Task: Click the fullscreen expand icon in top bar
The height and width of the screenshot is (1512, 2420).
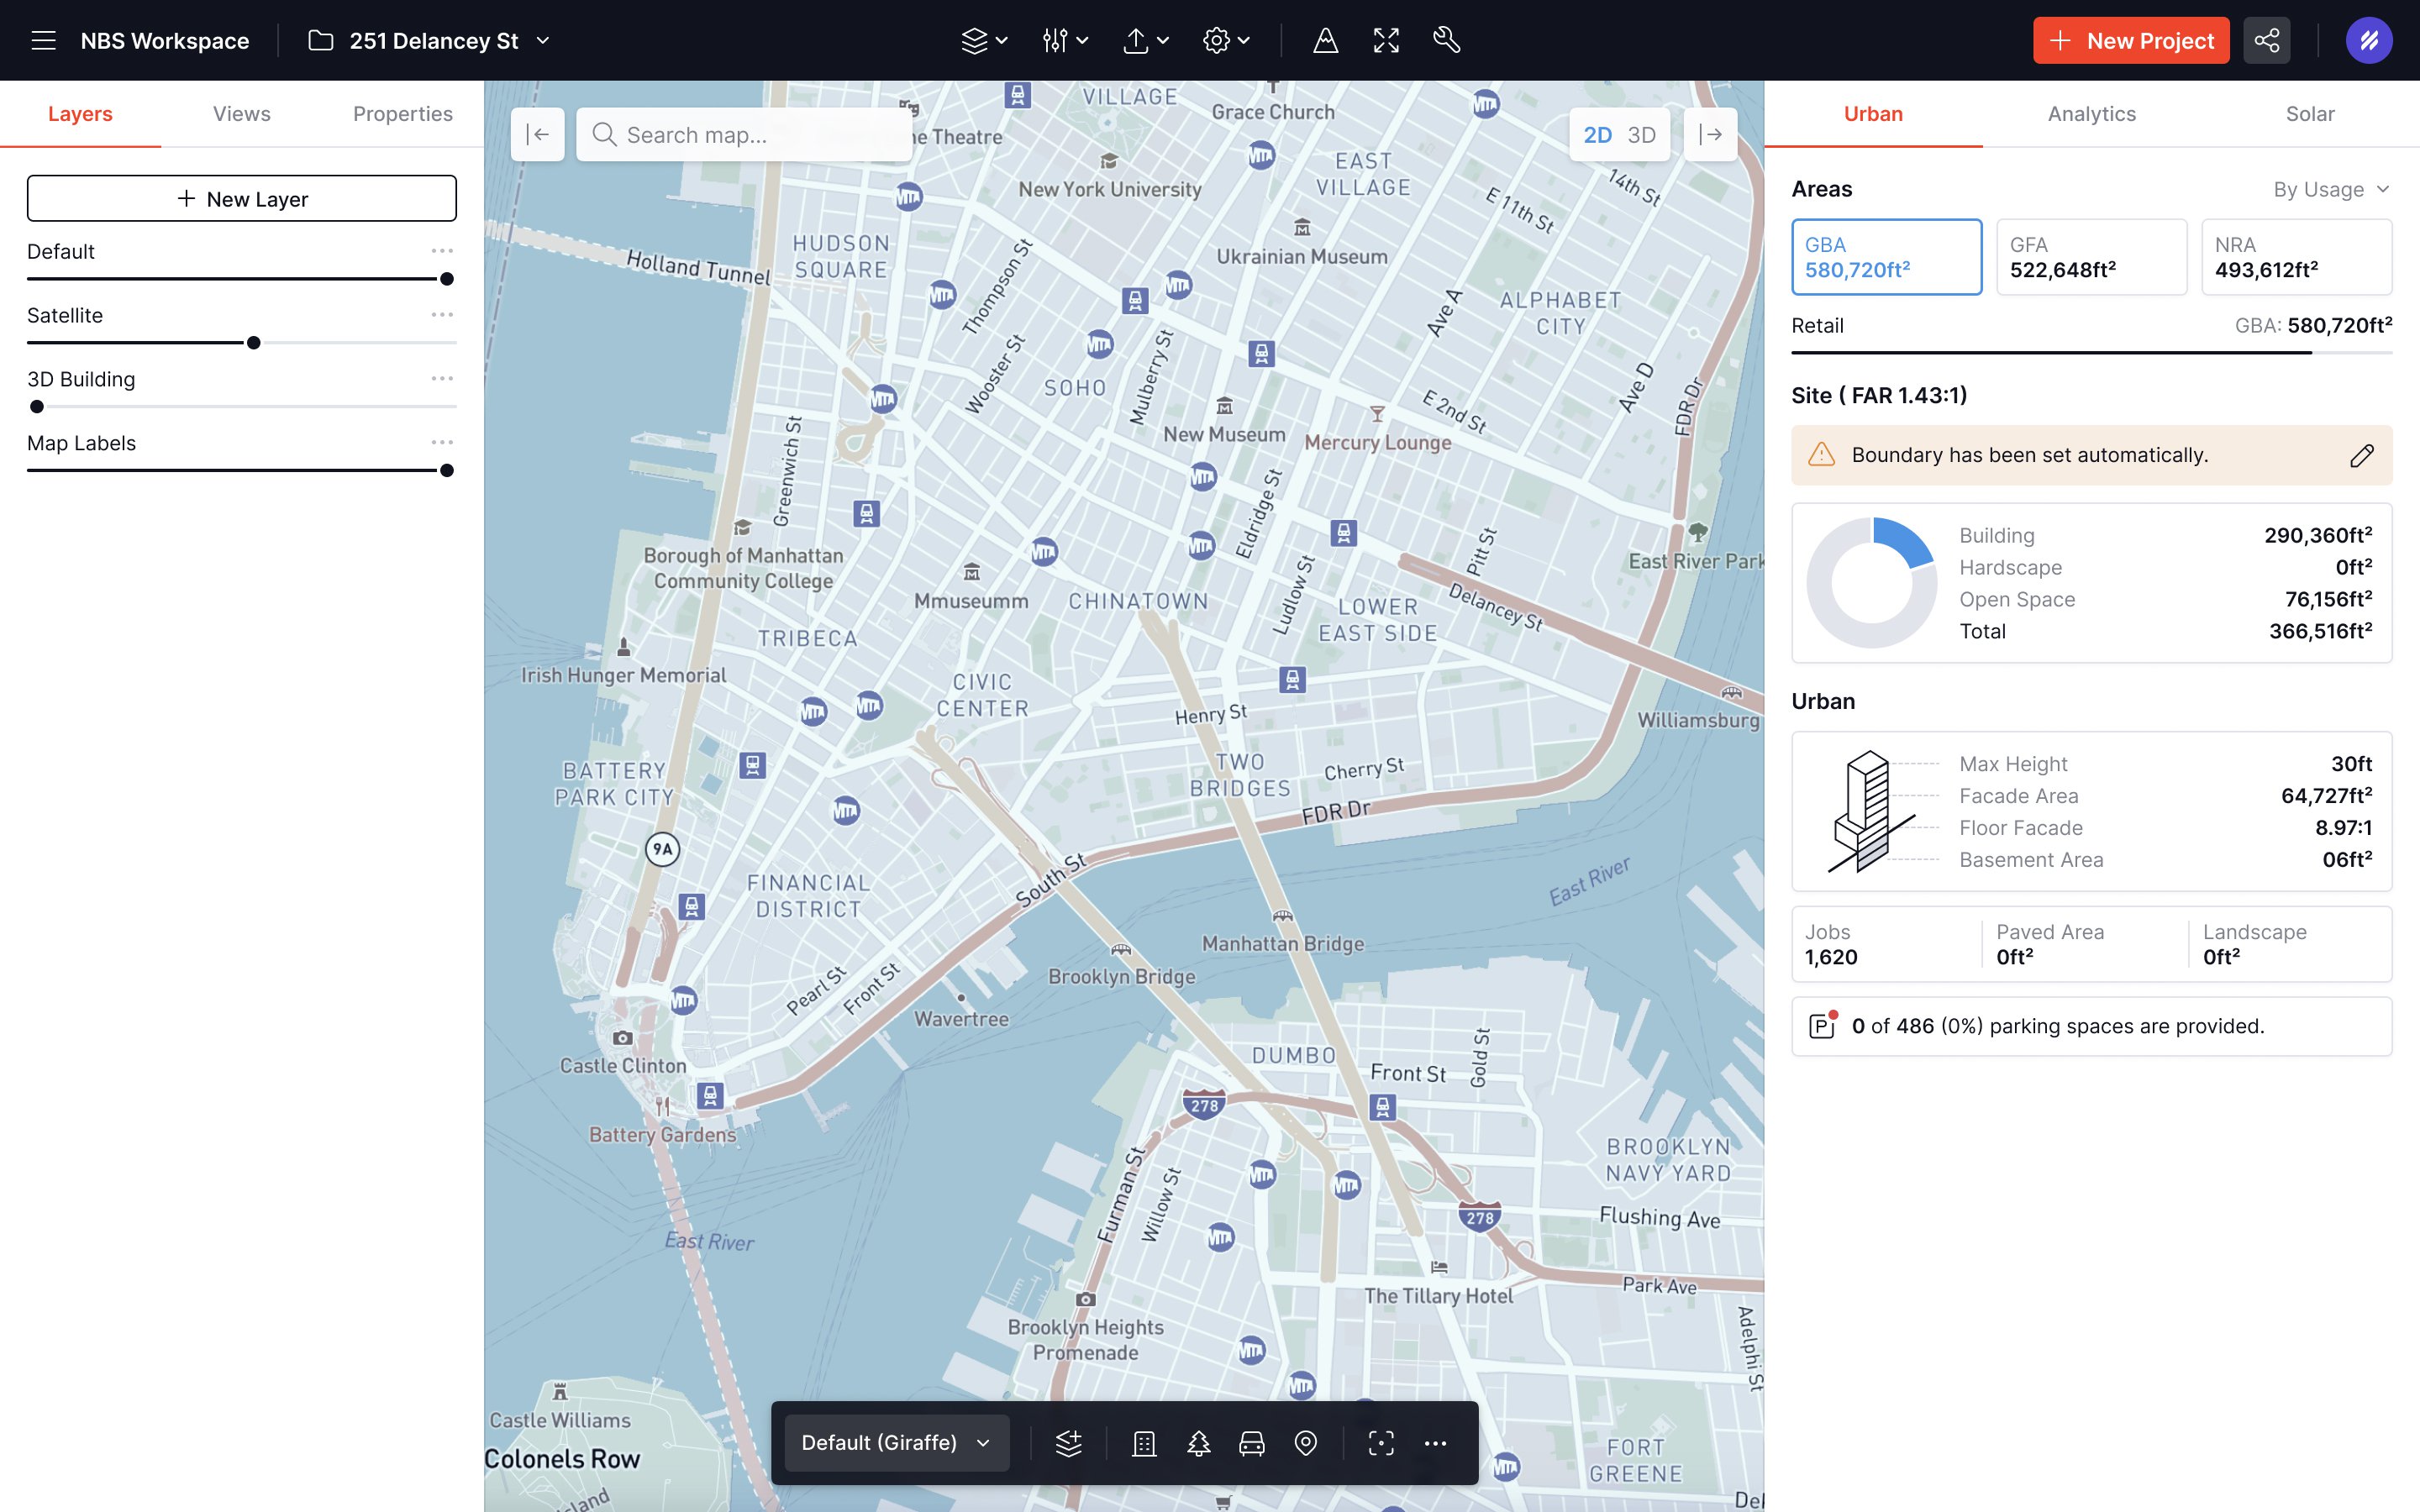Action: (1386, 40)
